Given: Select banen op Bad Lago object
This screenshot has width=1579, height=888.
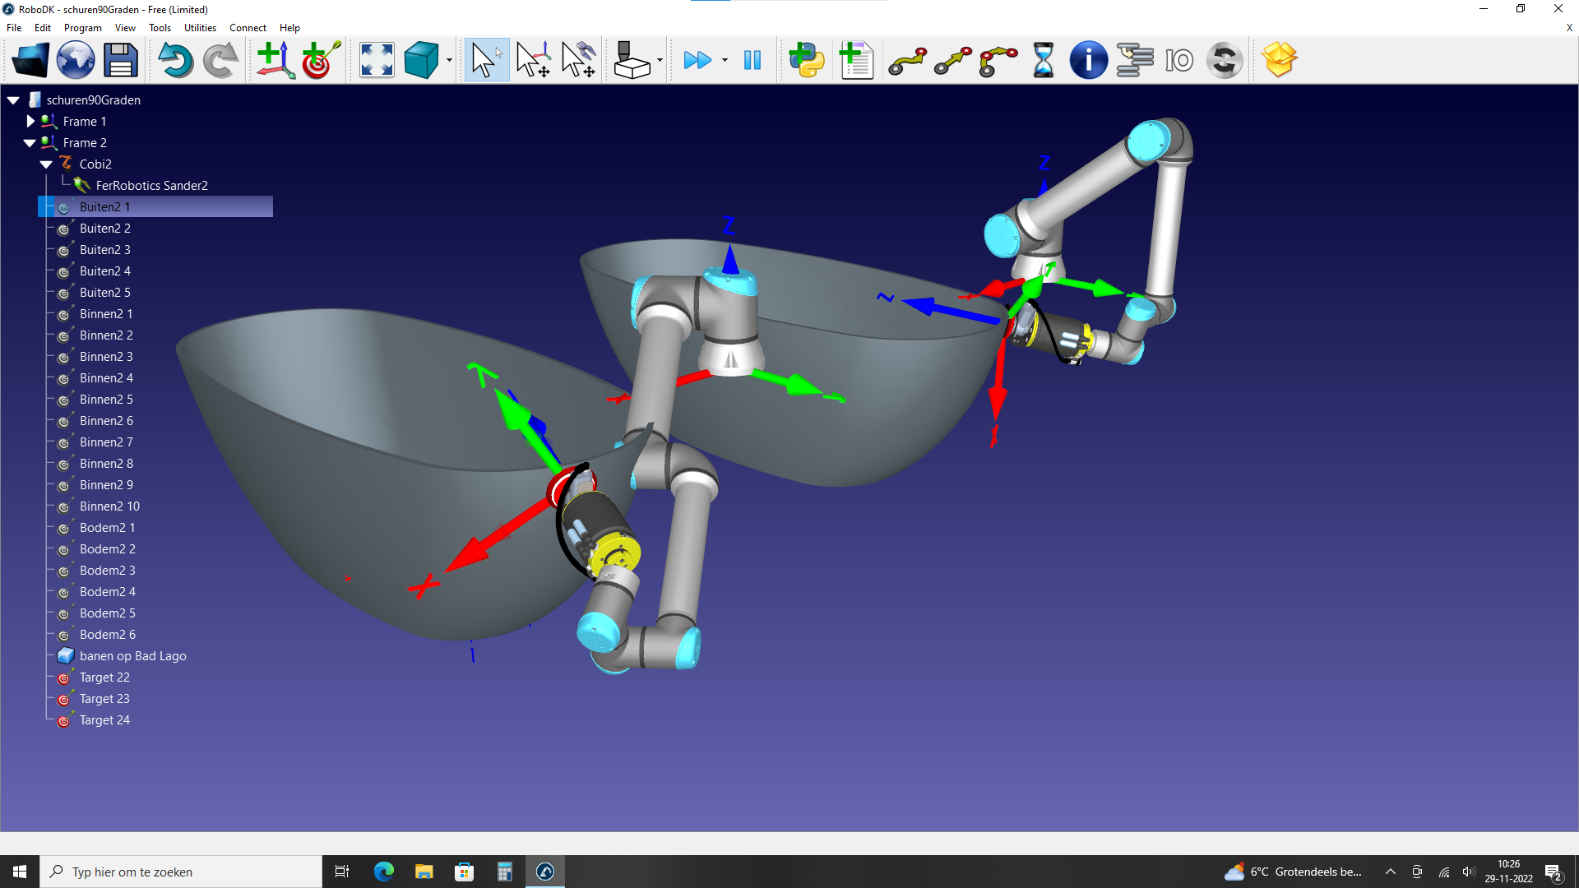Looking at the screenshot, I should tap(132, 655).
